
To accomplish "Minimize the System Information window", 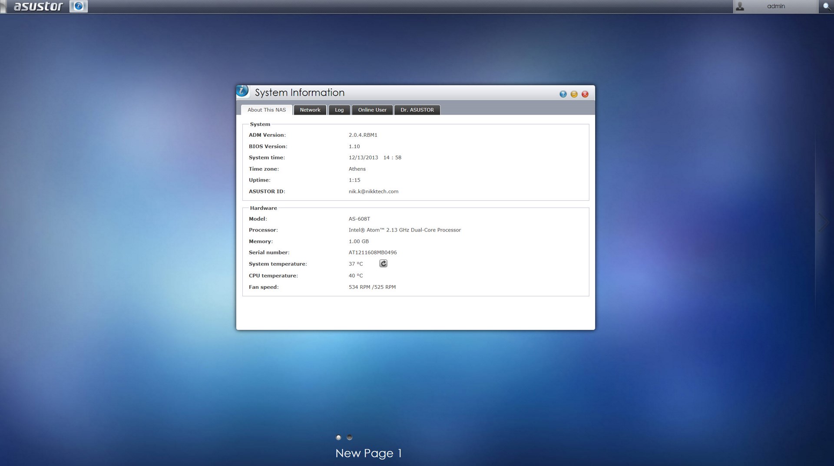I will point(574,94).
